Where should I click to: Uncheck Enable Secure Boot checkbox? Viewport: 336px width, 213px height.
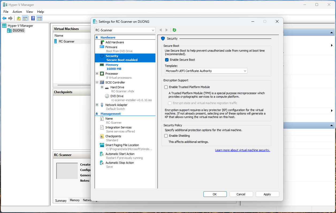pyautogui.click(x=167, y=60)
